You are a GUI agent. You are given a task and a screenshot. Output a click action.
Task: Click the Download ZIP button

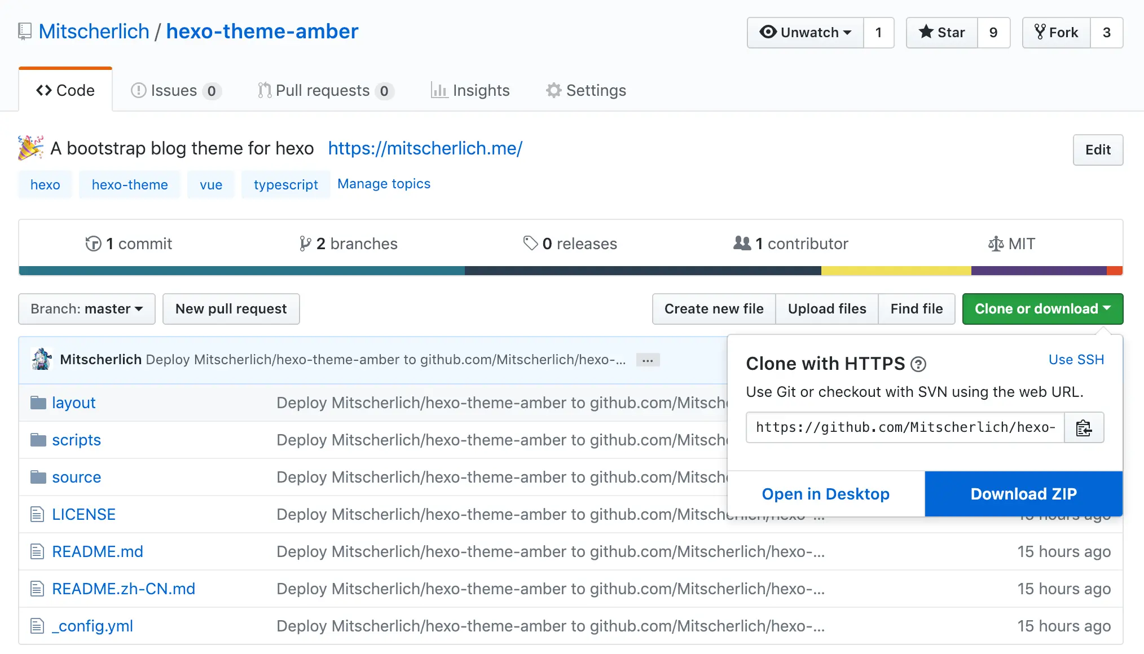[1023, 494]
